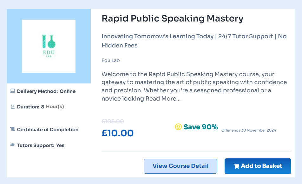302x184 pixels.
Task: Click the View Course Detail button
Action: pyautogui.click(x=180, y=166)
